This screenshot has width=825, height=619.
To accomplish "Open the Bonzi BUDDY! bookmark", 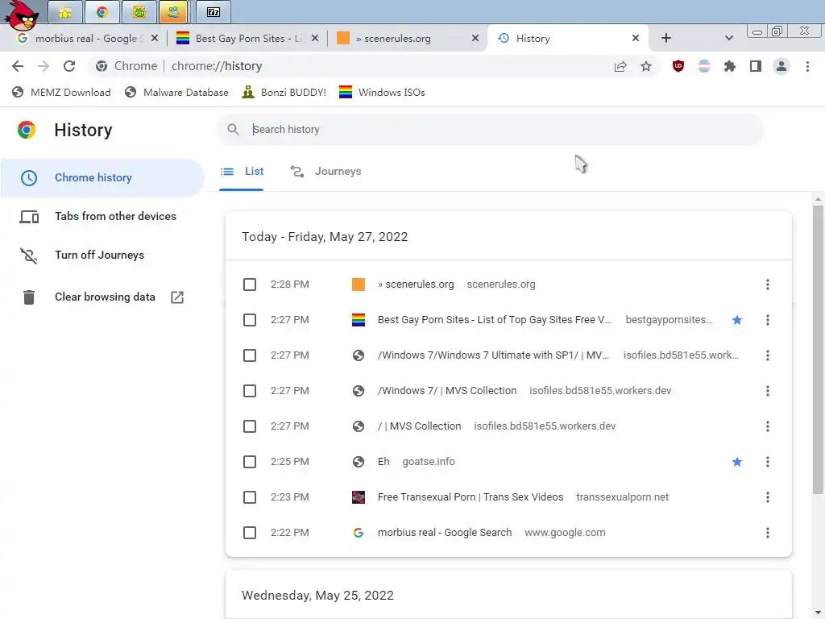I will click(x=284, y=92).
